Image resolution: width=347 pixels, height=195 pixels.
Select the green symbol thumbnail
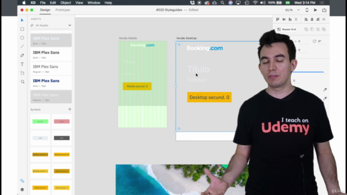pos(40,121)
